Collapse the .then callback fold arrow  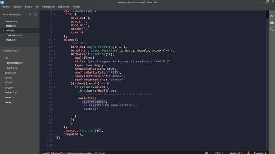pos(55,83)
